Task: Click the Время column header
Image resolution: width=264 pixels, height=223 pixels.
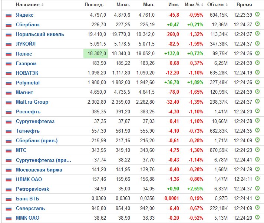Action: point(244,5)
